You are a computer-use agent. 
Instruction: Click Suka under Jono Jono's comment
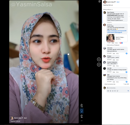pos(114,54)
